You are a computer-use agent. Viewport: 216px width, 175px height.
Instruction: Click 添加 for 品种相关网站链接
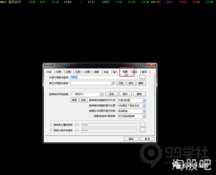click(x=111, y=94)
